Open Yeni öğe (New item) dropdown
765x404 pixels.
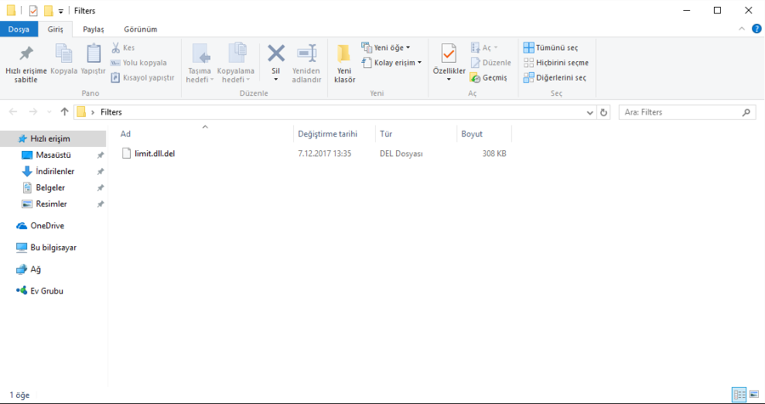pyautogui.click(x=385, y=48)
